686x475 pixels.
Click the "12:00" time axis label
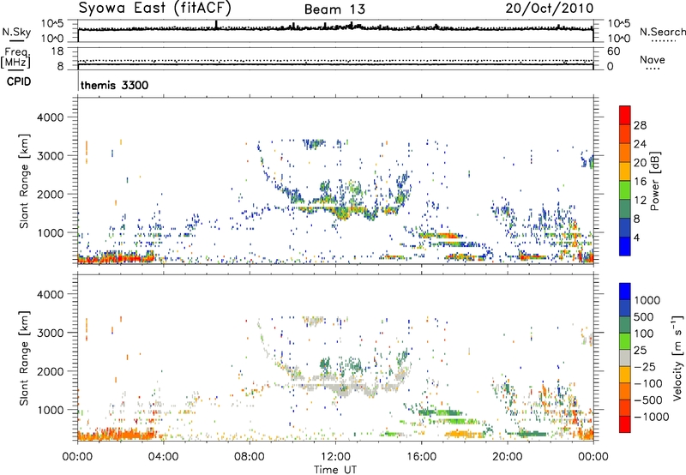(335, 457)
